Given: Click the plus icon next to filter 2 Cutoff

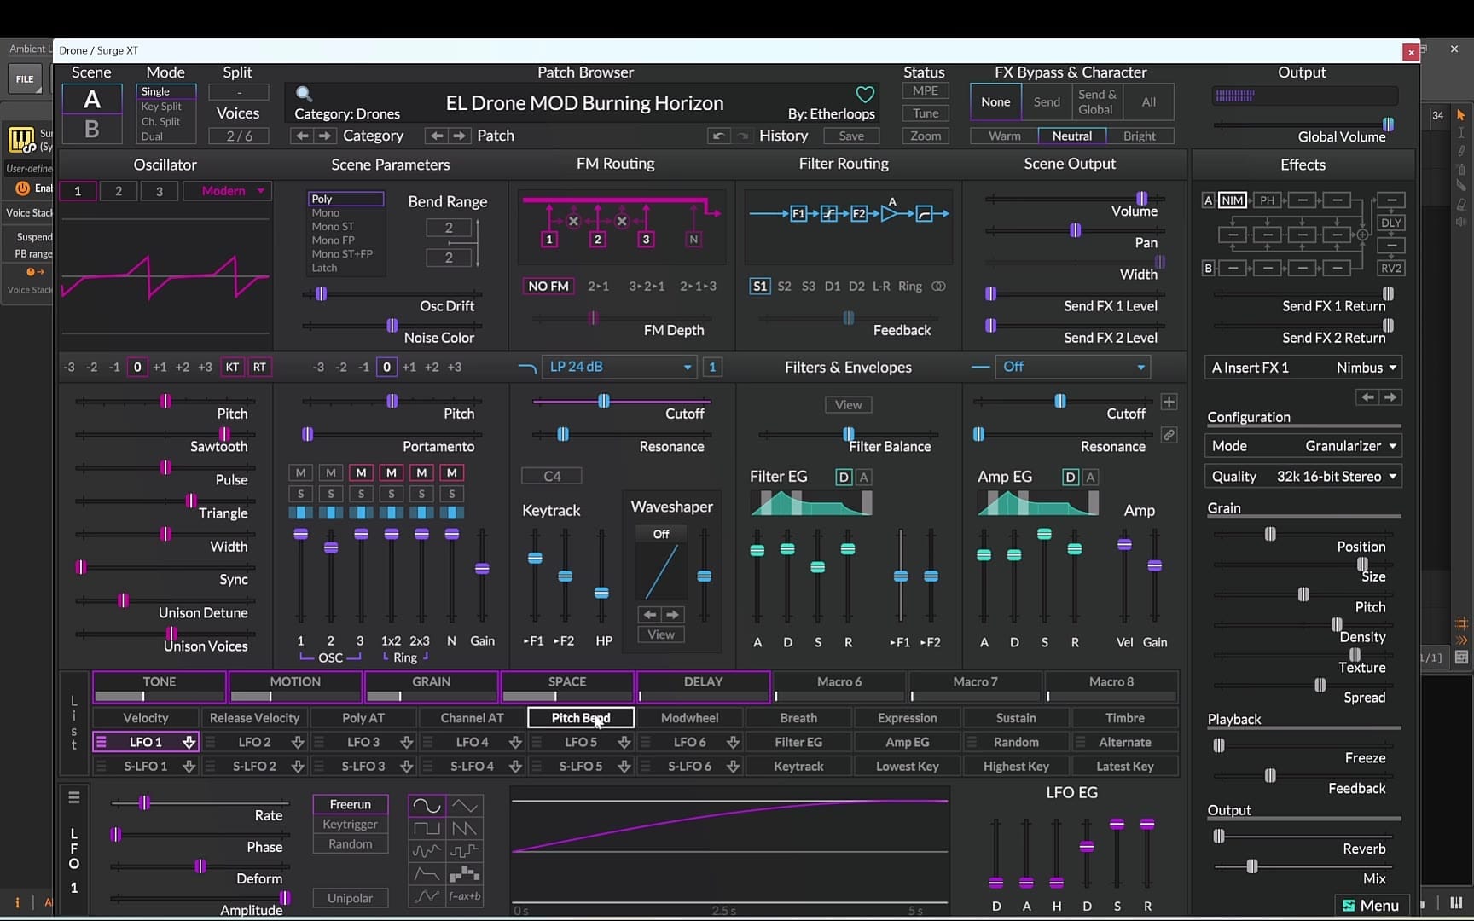Looking at the screenshot, I should pos(1169,402).
